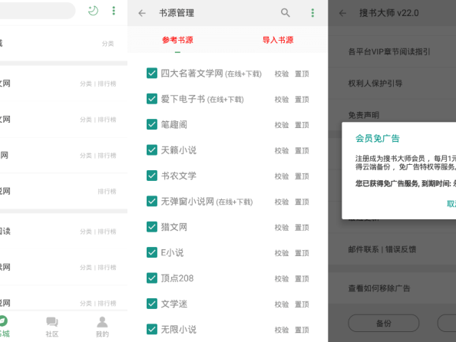
Task: Uncheck 书农文学 source checkbox
Action: tap(152, 176)
